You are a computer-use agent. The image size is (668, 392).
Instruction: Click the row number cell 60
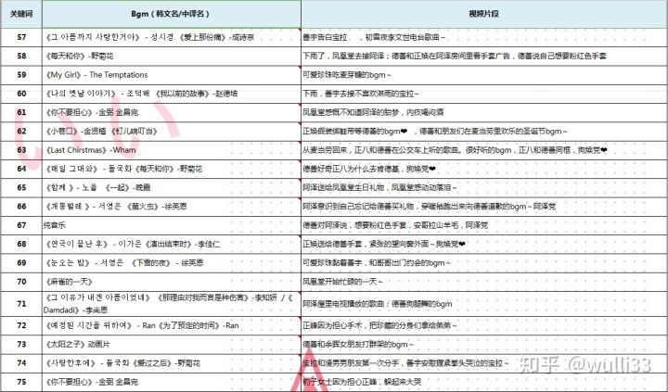[x=21, y=94]
